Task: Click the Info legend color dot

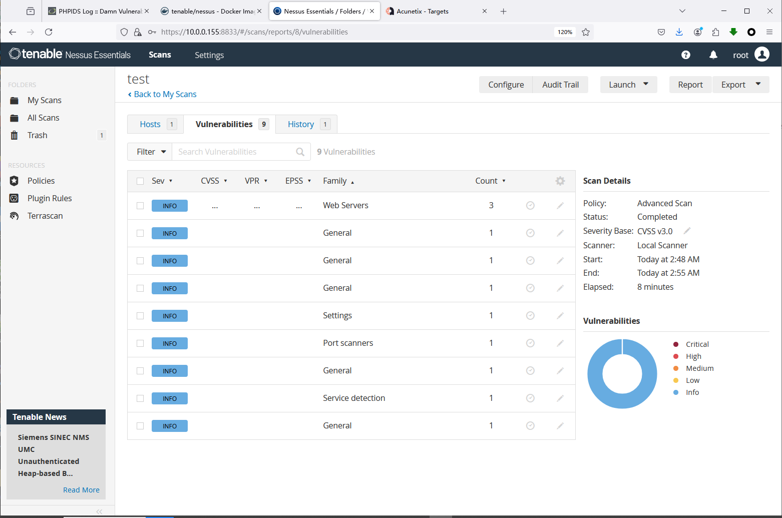Action: 676,392
